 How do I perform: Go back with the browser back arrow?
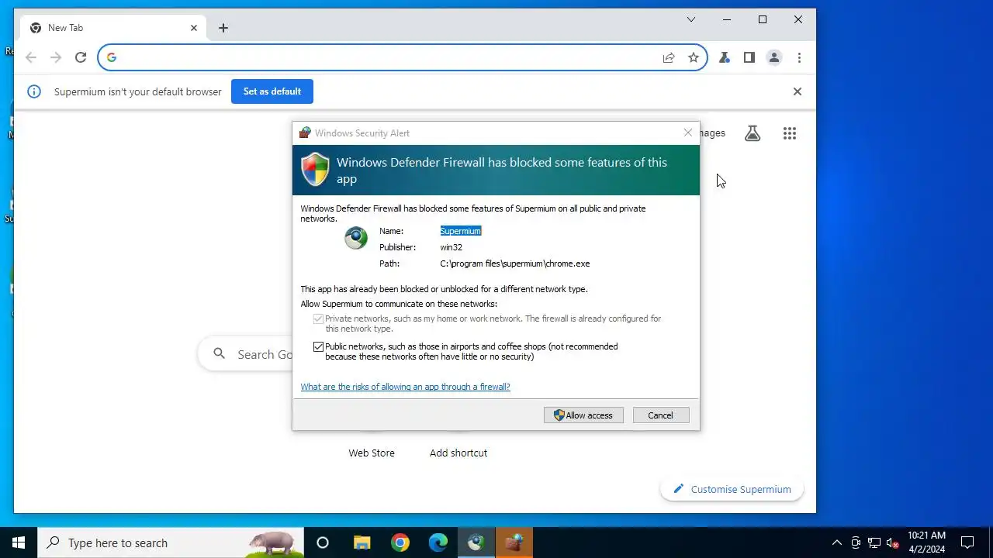pyautogui.click(x=31, y=57)
